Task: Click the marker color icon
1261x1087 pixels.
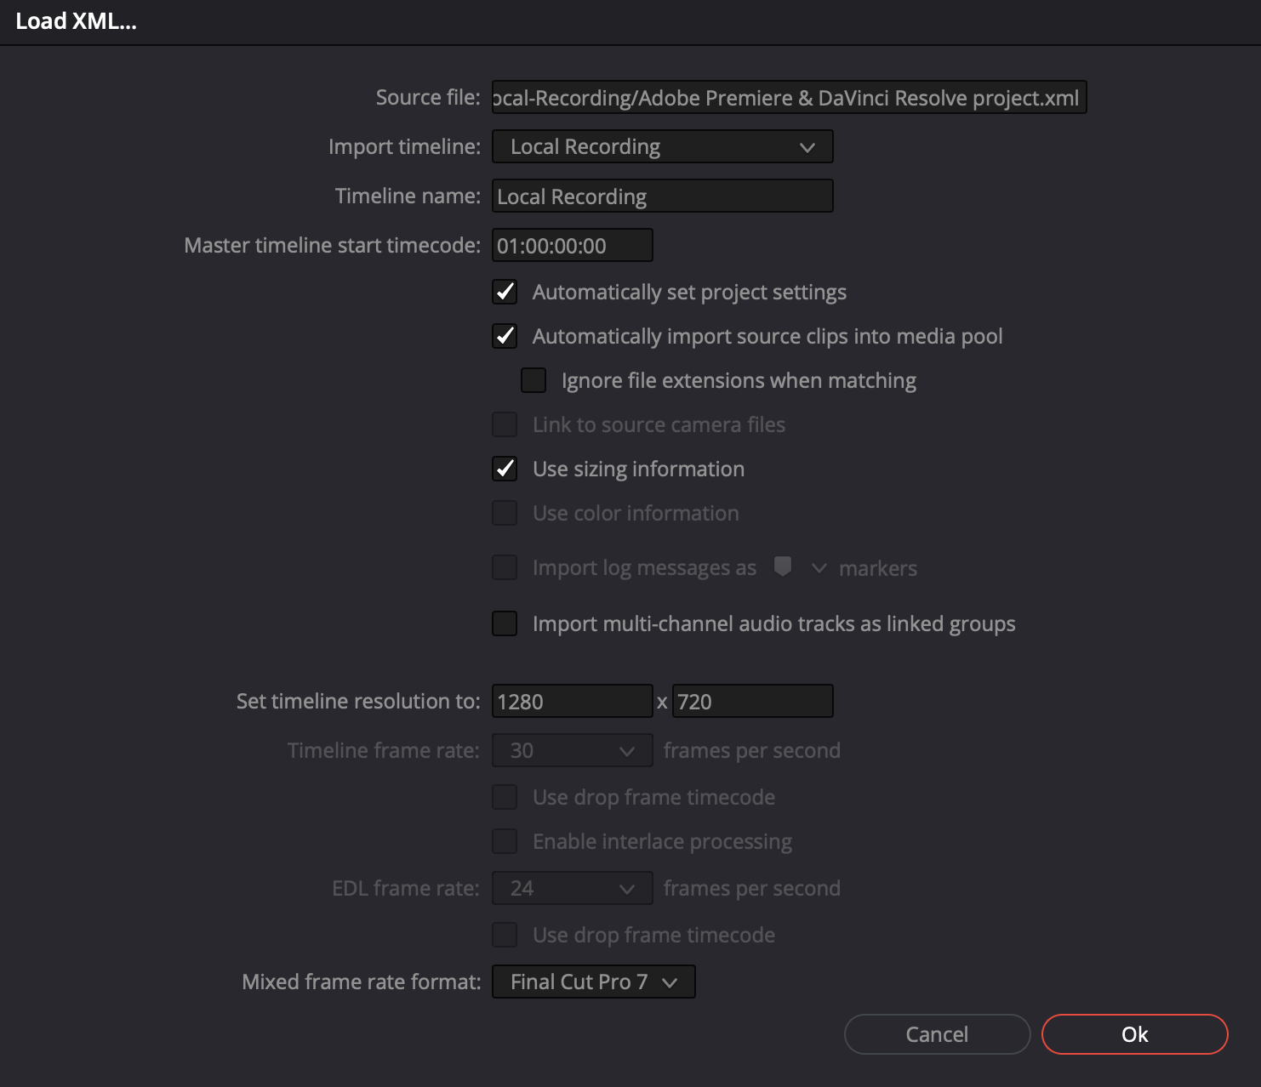Action: coord(783,566)
